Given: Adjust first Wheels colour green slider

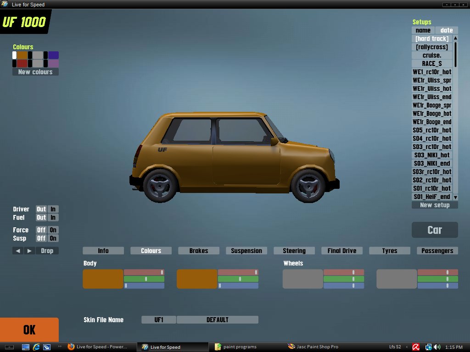Looking at the screenshot, I should pos(344,279).
